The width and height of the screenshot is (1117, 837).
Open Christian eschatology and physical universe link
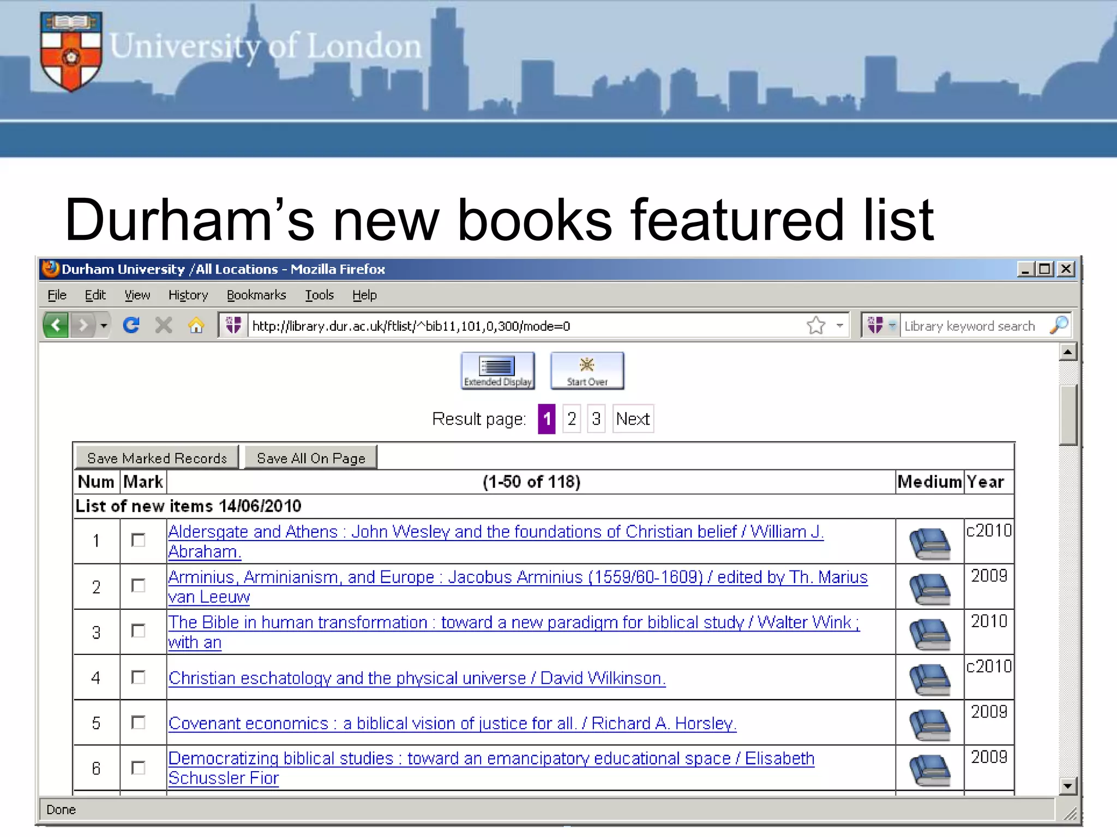pos(417,678)
